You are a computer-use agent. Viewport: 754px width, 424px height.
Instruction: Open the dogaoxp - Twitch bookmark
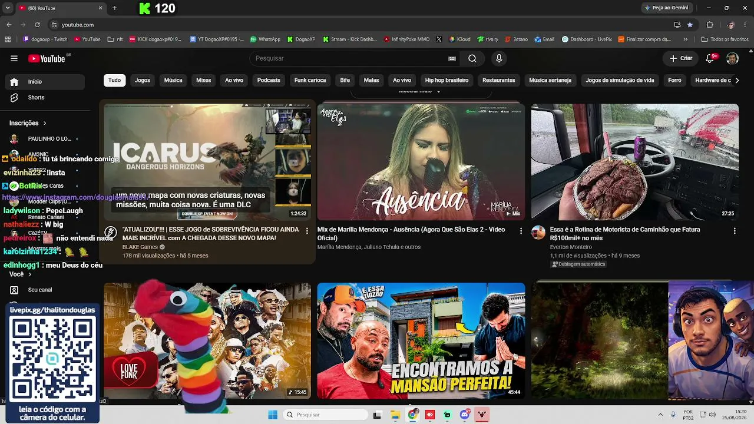pos(45,39)
